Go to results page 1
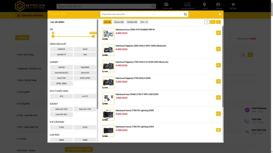This screenshot has width=273, height=153. click(x=207, y=22)
